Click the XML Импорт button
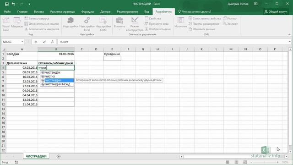293x165 pixels. pyautogui.click(x=230, y=18)
